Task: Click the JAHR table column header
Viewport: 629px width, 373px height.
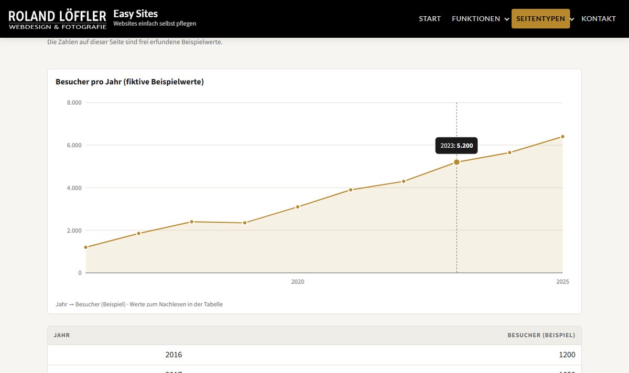Action: (x=62, y=335)
